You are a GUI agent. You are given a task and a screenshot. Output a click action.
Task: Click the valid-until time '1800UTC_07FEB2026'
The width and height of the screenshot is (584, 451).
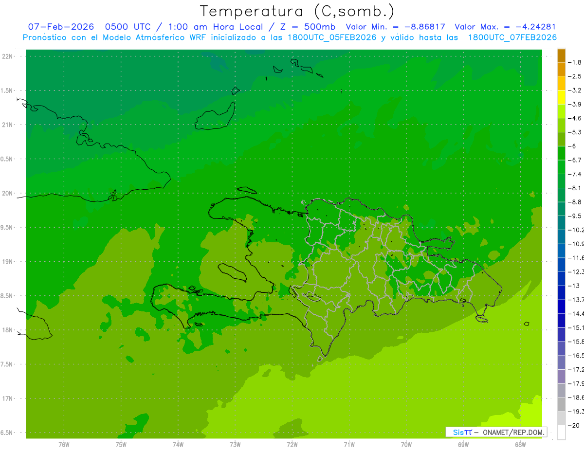point(512,37)
